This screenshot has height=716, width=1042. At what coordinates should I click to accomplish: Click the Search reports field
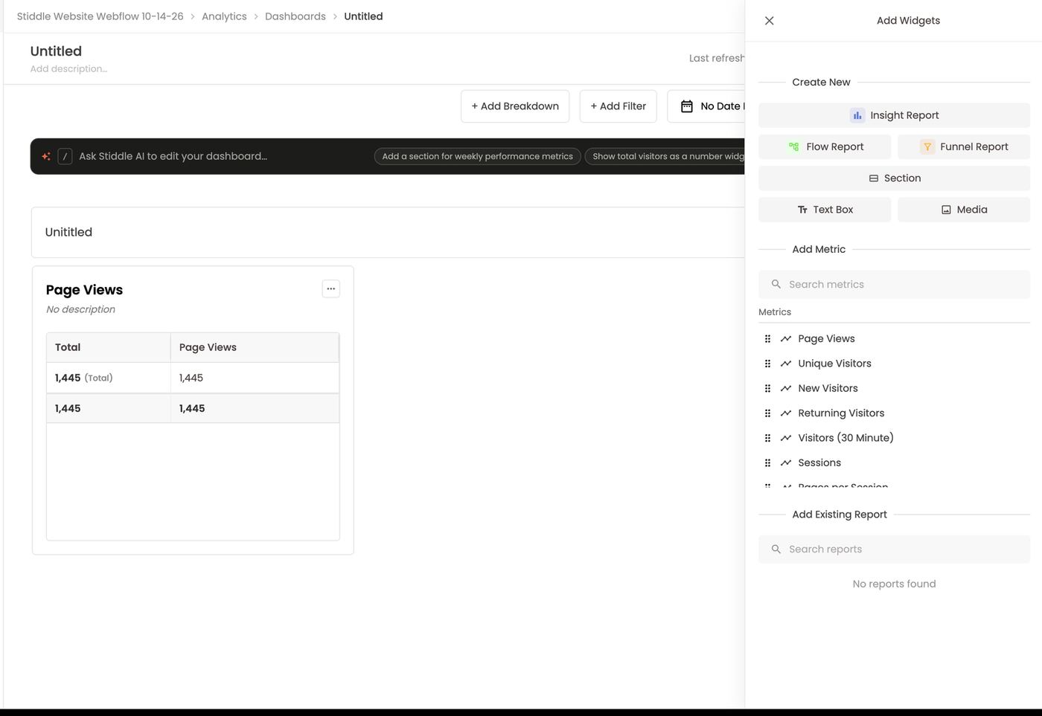[x=894, y=549]
